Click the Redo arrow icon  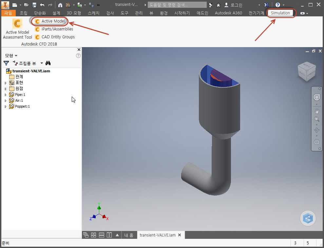tap(50, 5)
